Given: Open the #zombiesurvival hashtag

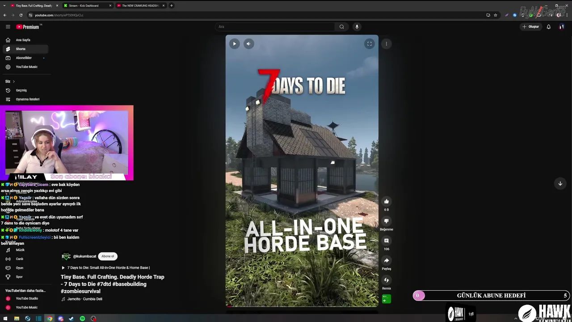Looking at the screenshot, I should click(x=80, y=291).
